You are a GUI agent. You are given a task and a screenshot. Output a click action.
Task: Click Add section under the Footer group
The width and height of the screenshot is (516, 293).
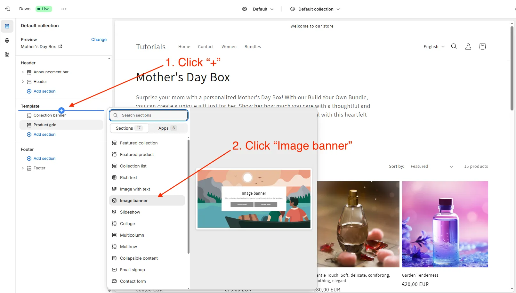44,158
